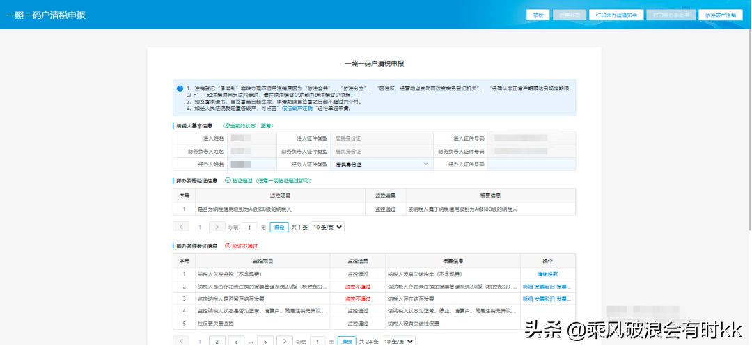Open 依法破产注销 link in notice text

297,109
